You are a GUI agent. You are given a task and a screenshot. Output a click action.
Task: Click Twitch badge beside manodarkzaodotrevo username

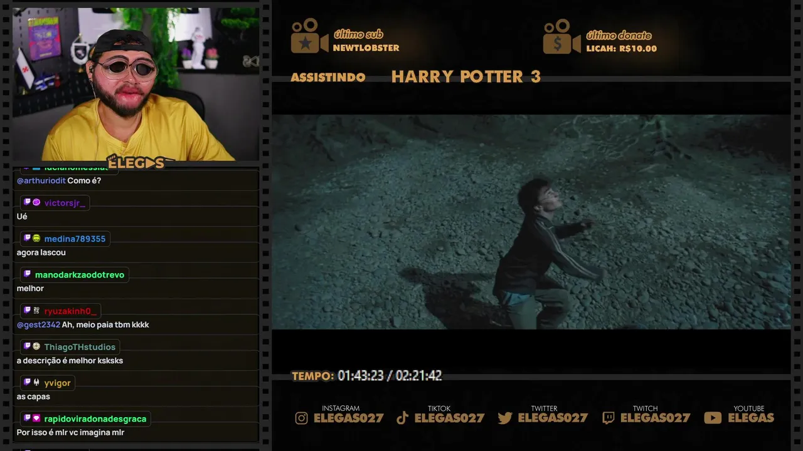point(27,274)
